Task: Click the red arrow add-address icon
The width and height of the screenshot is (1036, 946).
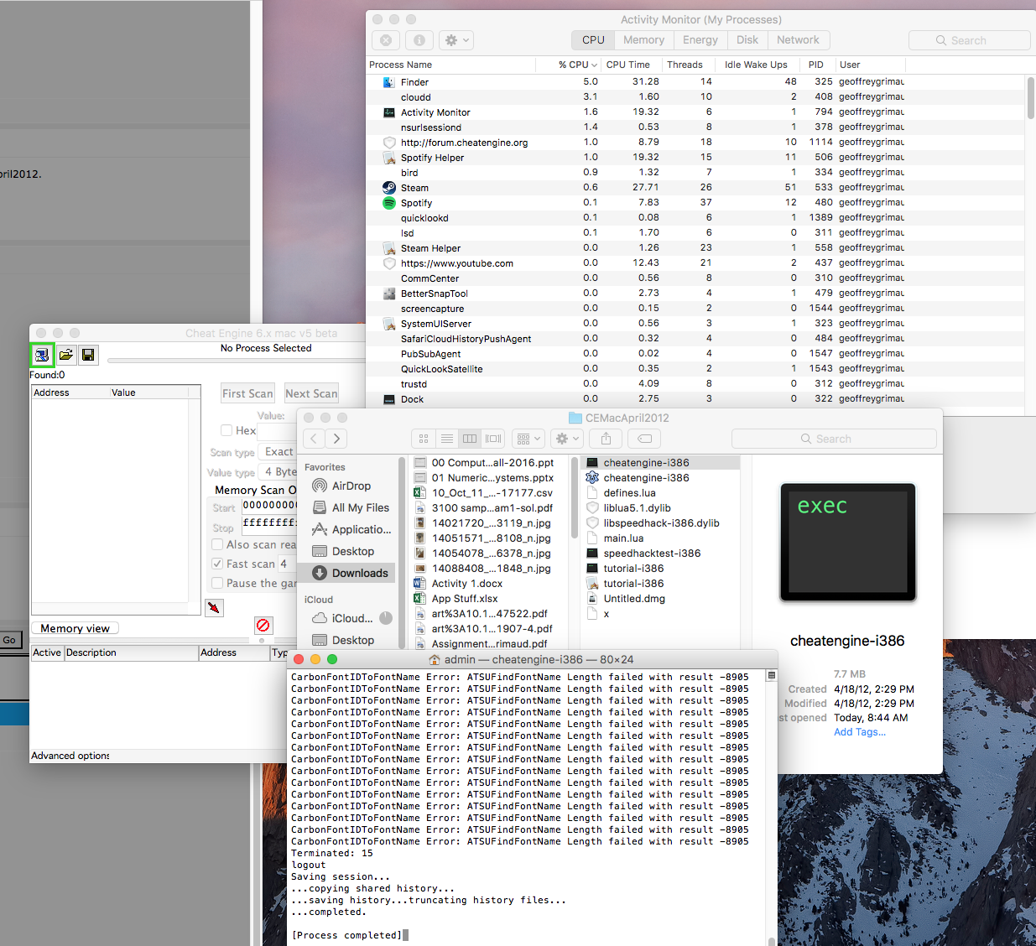Action: 215,607
